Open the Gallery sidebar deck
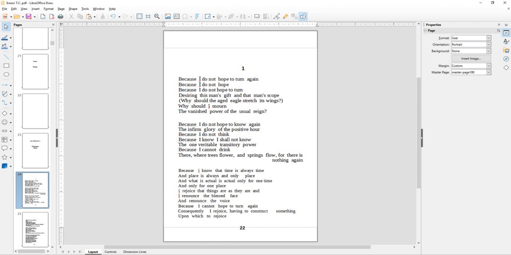Image resolution: width=511 pixels, height=255 pixels. click(506, 50)
